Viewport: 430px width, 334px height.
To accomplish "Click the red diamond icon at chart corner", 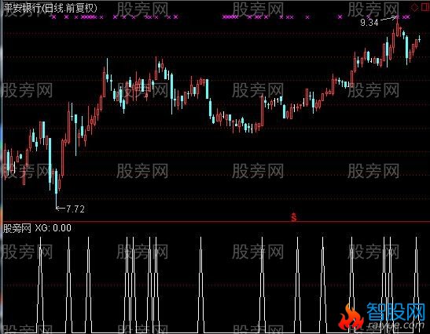I will [414, 7].
